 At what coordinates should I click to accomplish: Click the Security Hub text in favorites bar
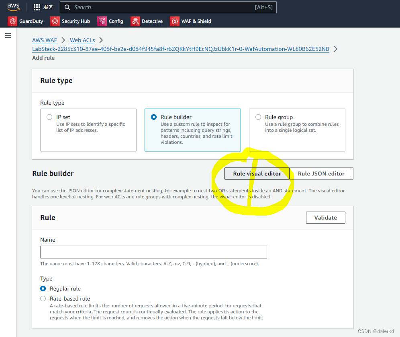(x=76, y=21)
